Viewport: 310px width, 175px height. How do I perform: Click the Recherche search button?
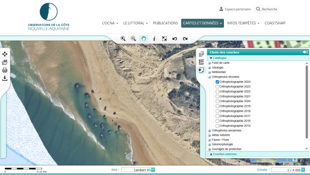point(267,9)
